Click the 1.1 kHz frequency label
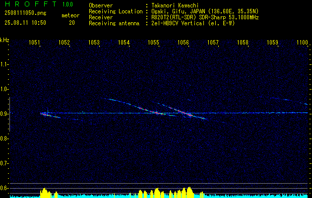312x198 pixels. (4, 64)
